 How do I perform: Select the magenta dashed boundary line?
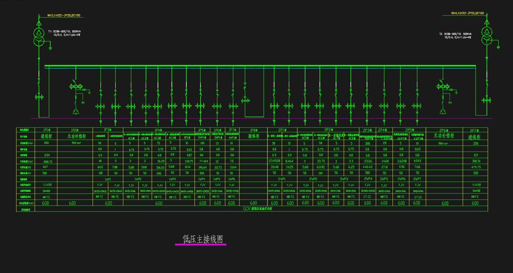coord(262,118)
